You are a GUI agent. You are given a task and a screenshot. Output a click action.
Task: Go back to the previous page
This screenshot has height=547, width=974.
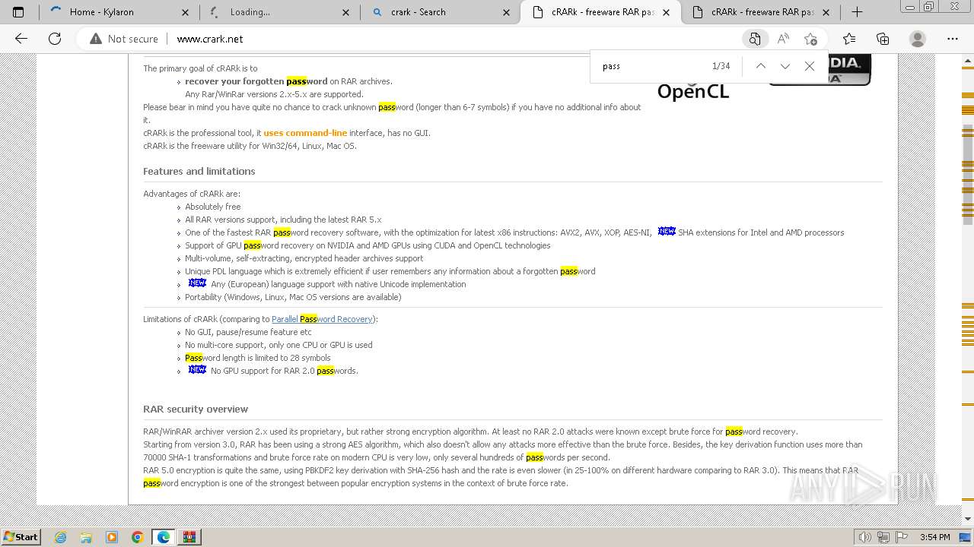[21, 39]
